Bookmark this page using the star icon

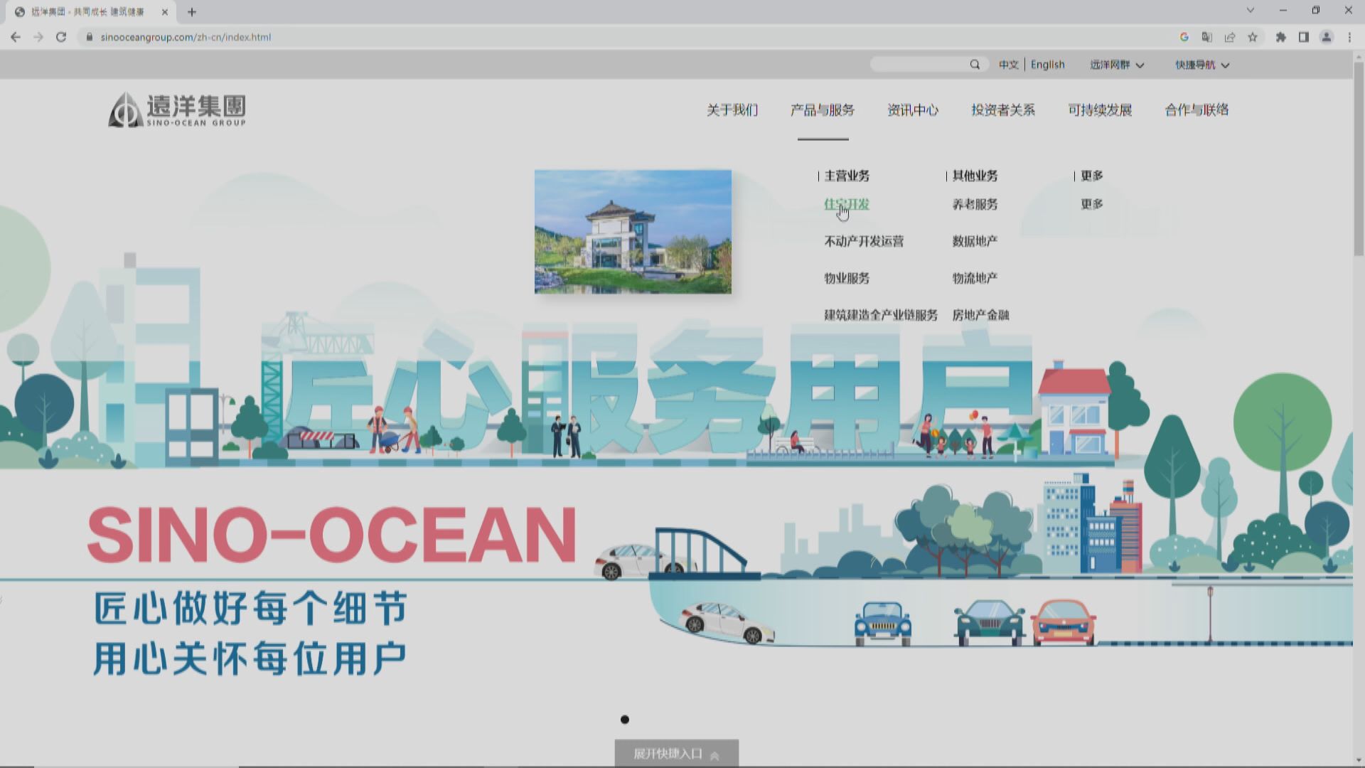coord(1253,37)
